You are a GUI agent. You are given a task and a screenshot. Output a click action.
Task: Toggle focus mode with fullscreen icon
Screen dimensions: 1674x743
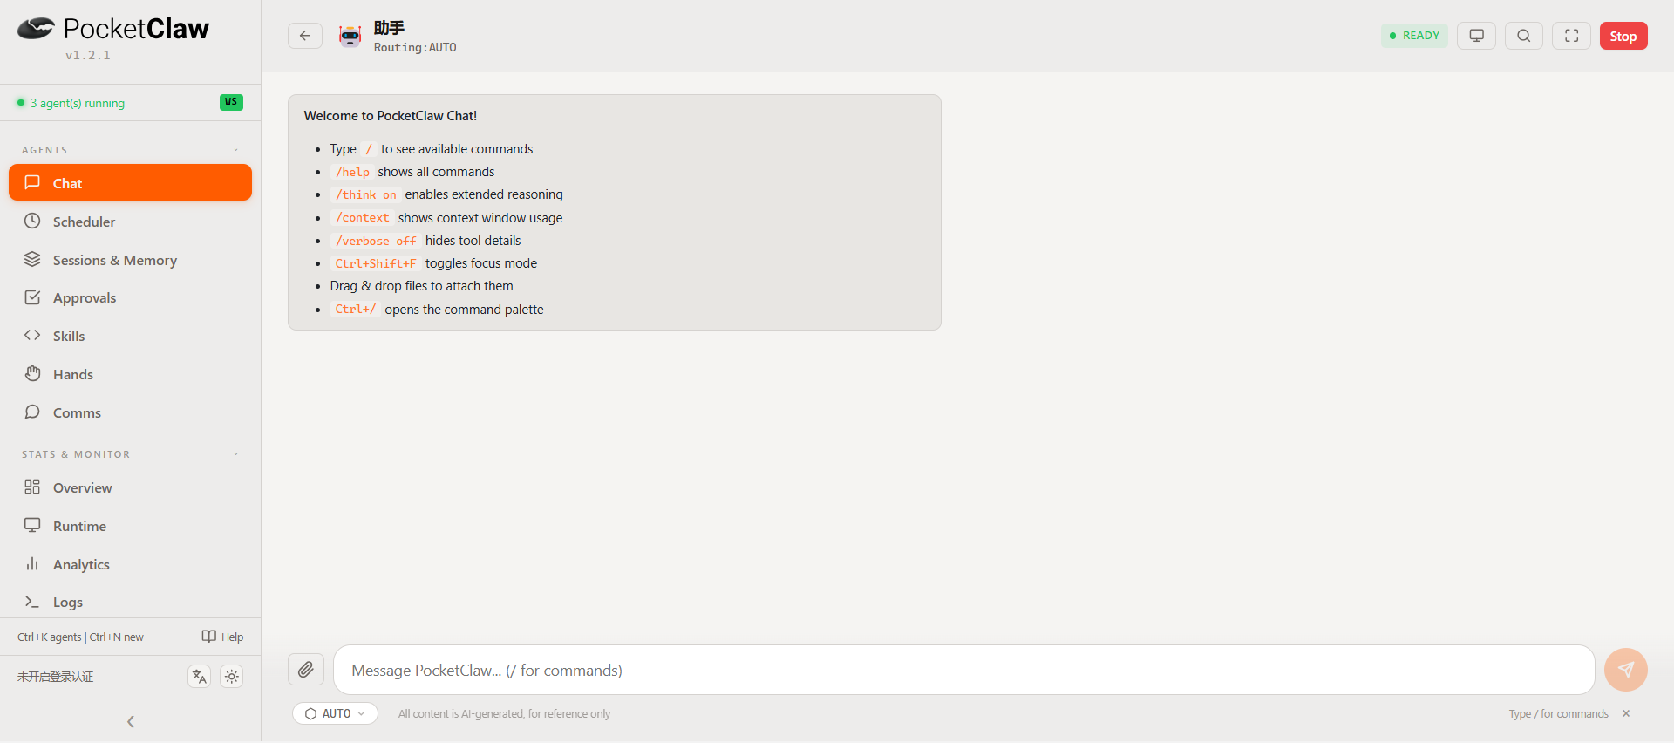point(1572,36)
